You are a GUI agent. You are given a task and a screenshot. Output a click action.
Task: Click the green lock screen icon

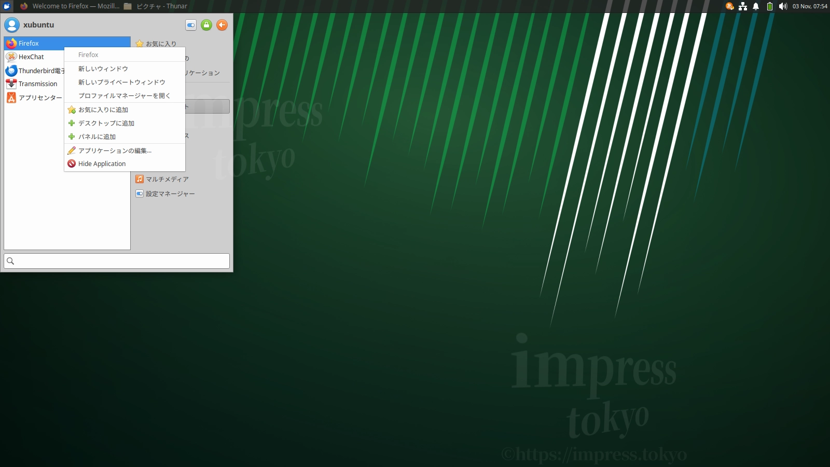click(x=206, y=25)
